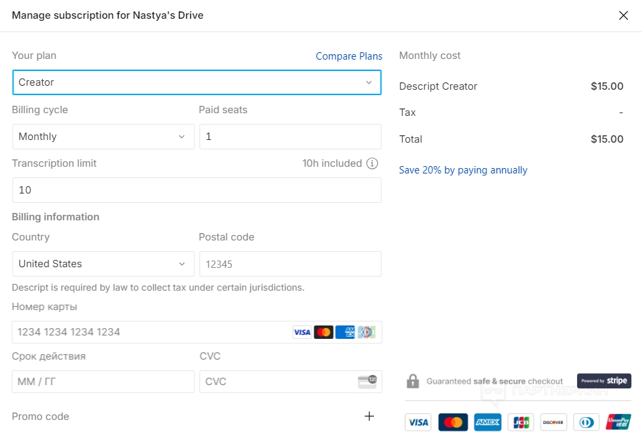The width and height of the screenshot is (642, 442).
Task: Click the Paid seats field
Action: 290,137
